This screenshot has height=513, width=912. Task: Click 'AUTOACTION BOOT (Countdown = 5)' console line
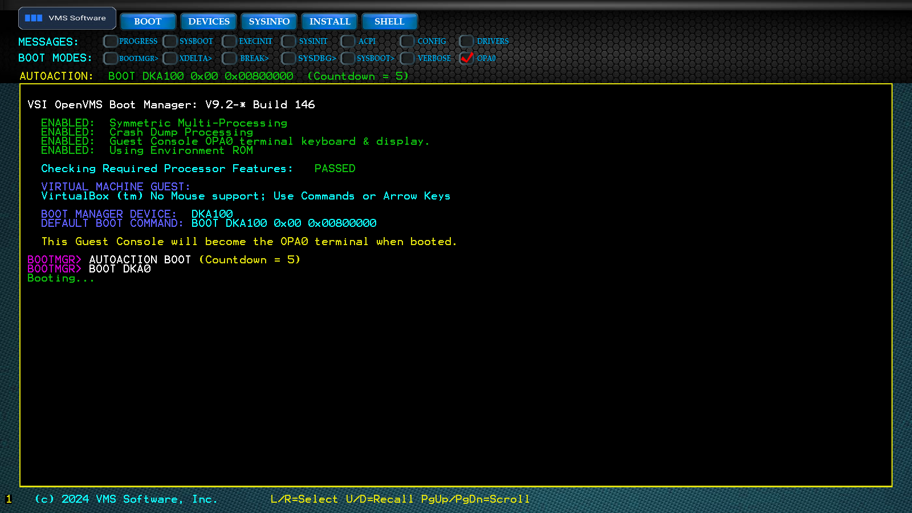(x=164, y=260)
